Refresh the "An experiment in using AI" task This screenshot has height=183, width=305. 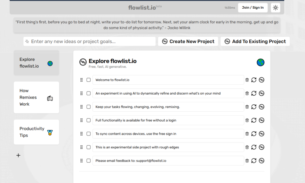coord(254,94)
